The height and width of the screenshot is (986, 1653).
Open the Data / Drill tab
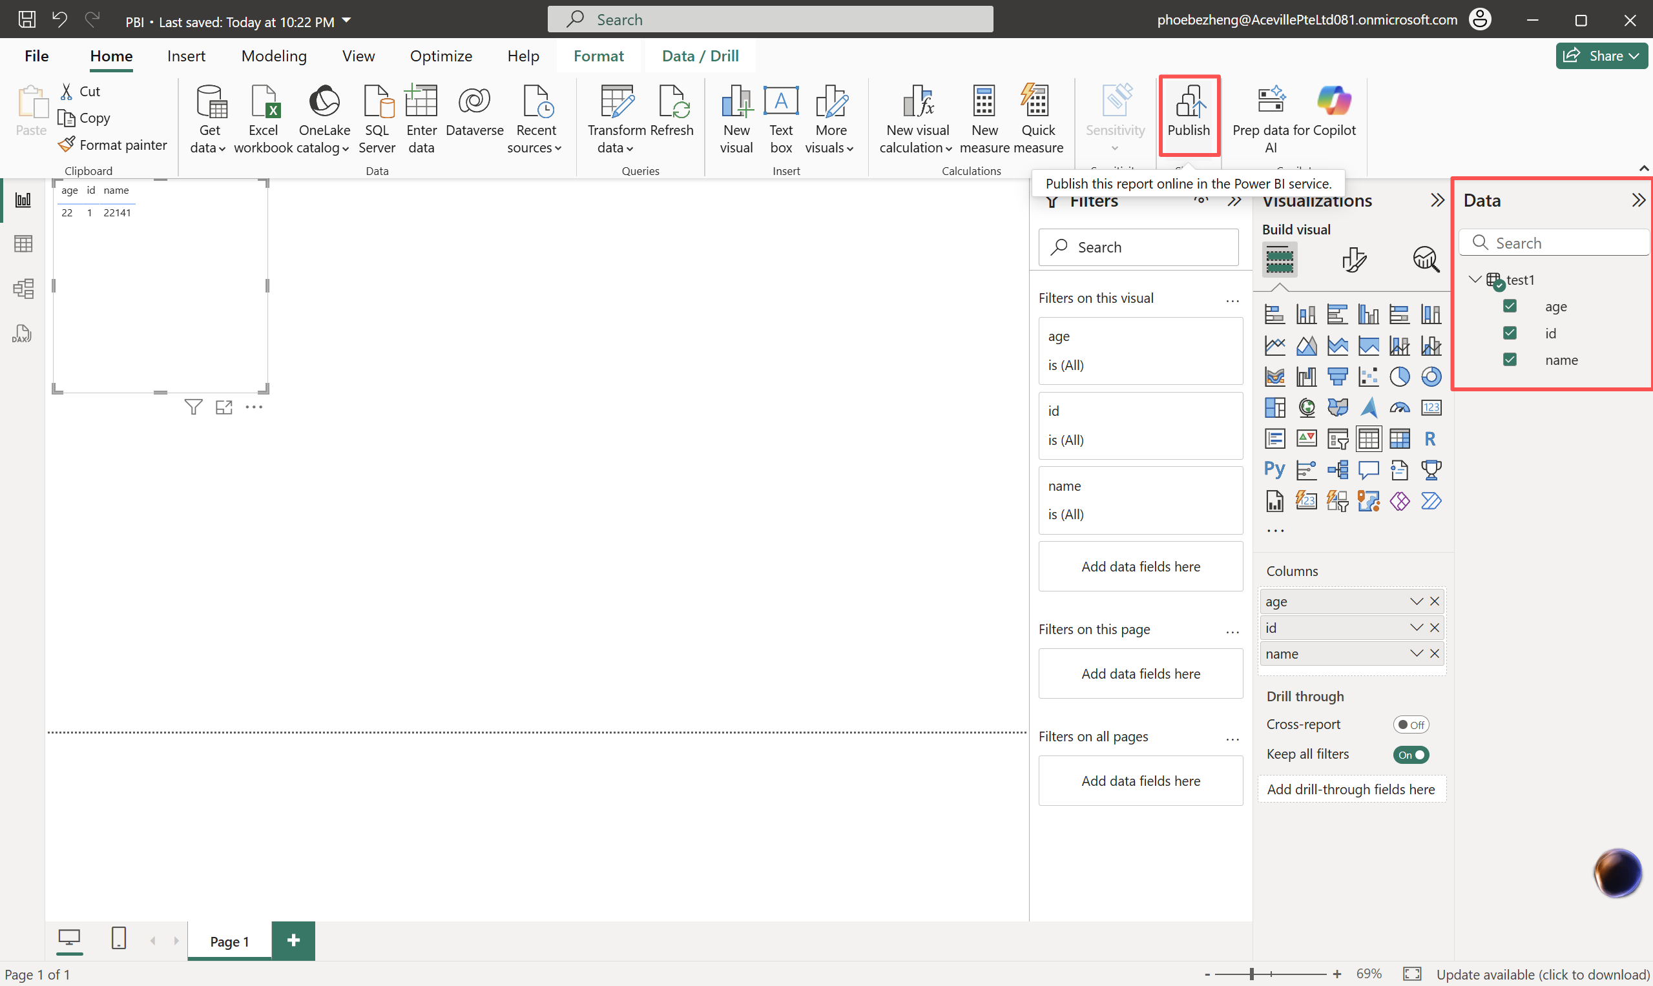(x=700, y=56)
